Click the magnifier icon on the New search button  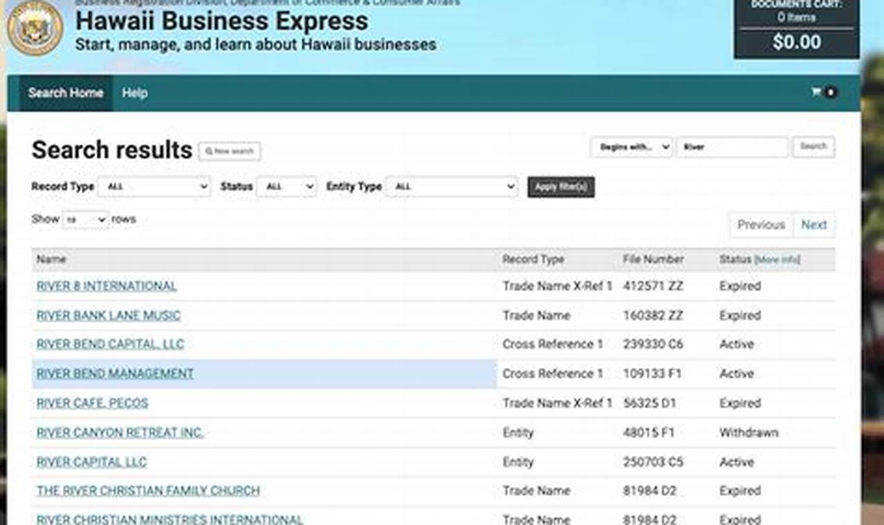(x=208, y=151)
